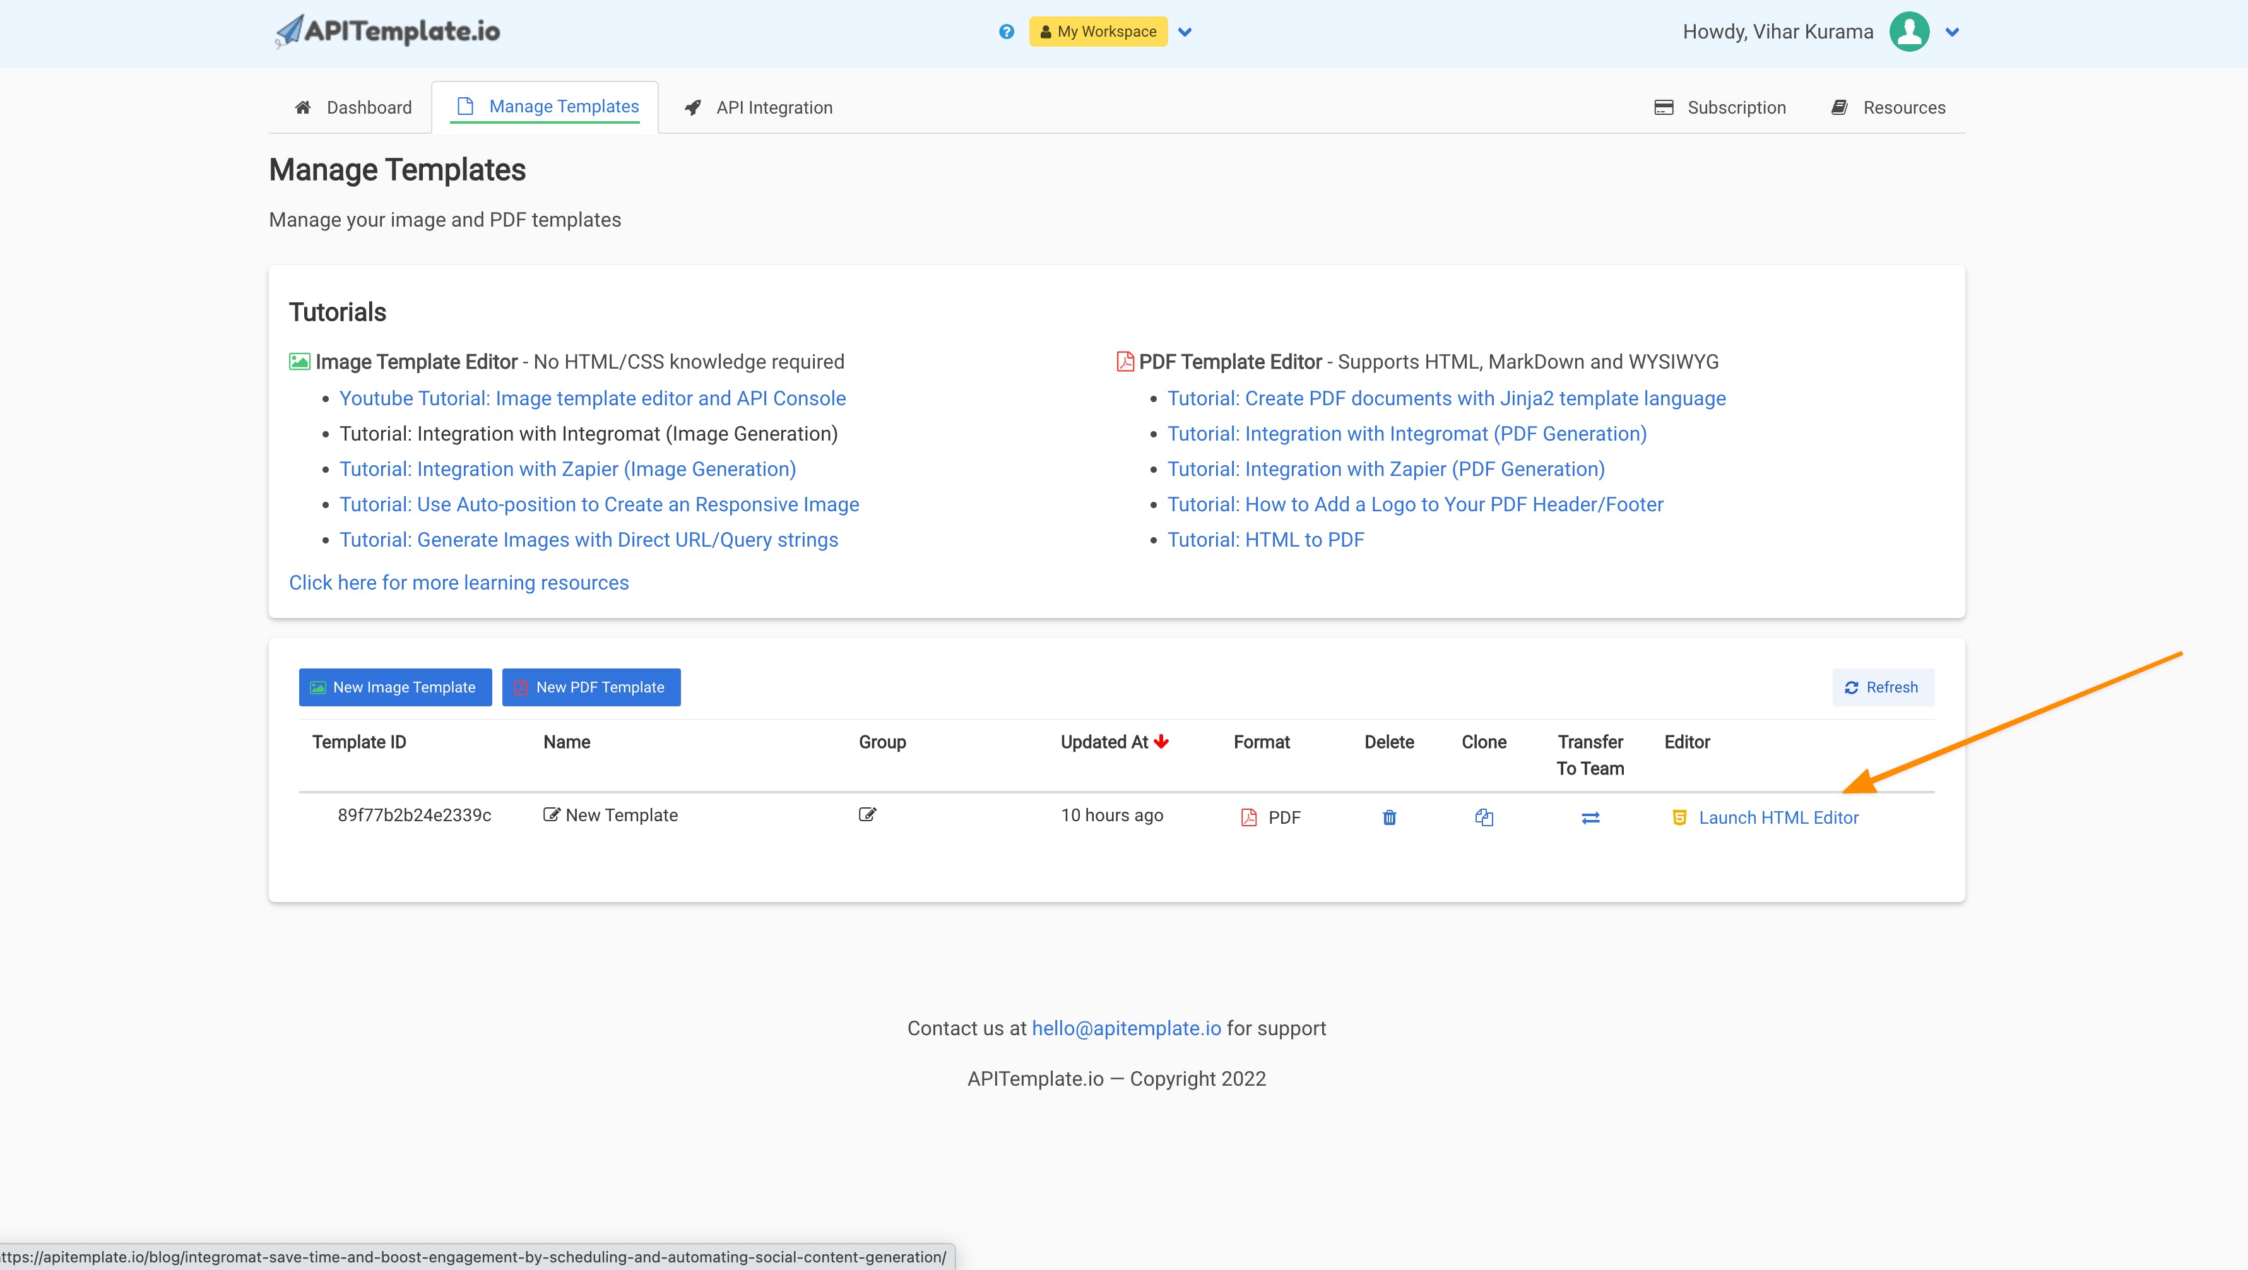This screenshot has width=2248, height=1270.
Task: Click the Format column header
Action: coord(1261,742)
